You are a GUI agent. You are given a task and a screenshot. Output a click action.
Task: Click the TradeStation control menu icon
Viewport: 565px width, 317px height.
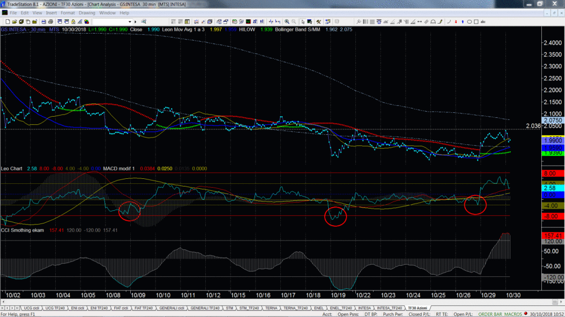[3, 4]
